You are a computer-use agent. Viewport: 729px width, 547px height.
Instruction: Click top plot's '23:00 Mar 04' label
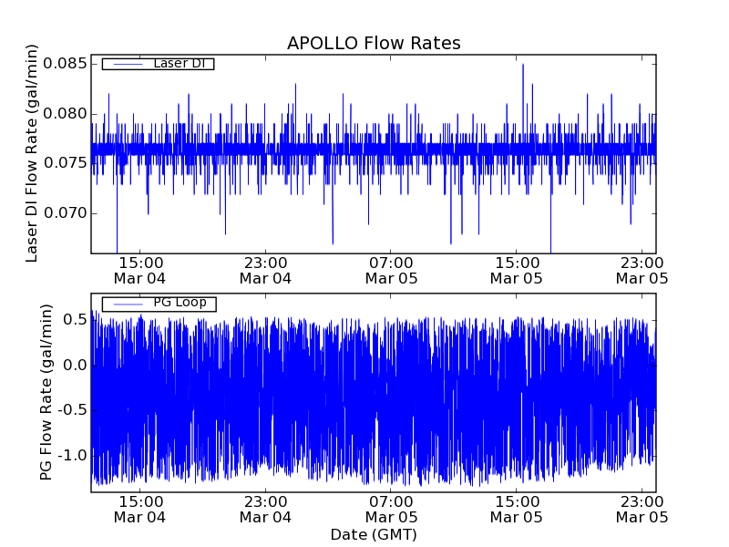point(265,271)
